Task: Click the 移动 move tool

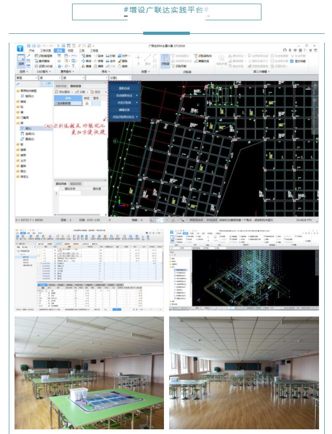Action: [87, 61]
